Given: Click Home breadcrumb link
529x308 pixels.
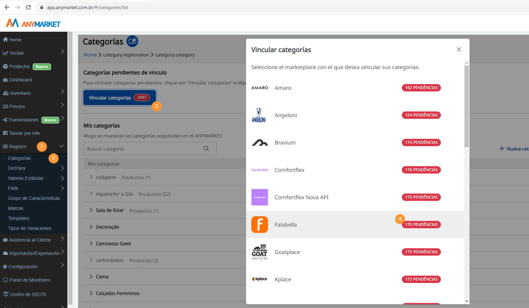Looking at the screenshot, I should click(x=90, y=55).
